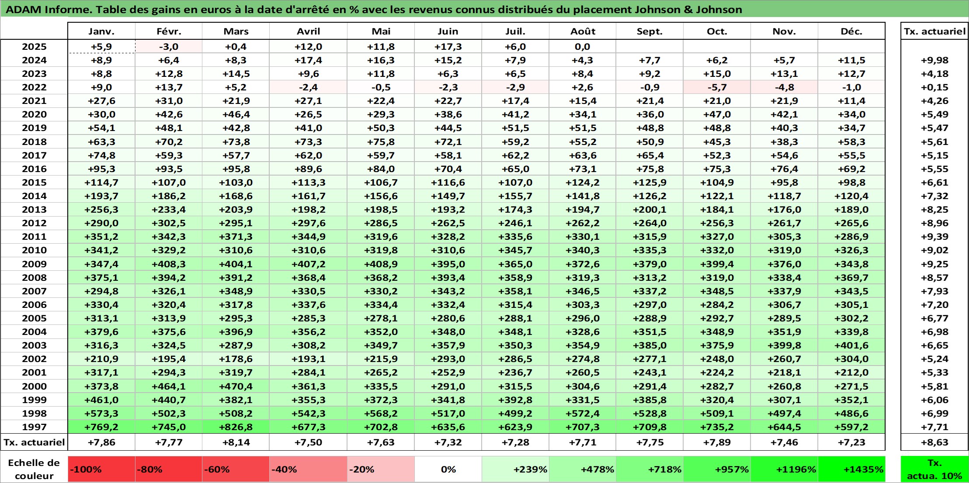Select the cell showing -4,8
The image size is (969, 483).
784,87
